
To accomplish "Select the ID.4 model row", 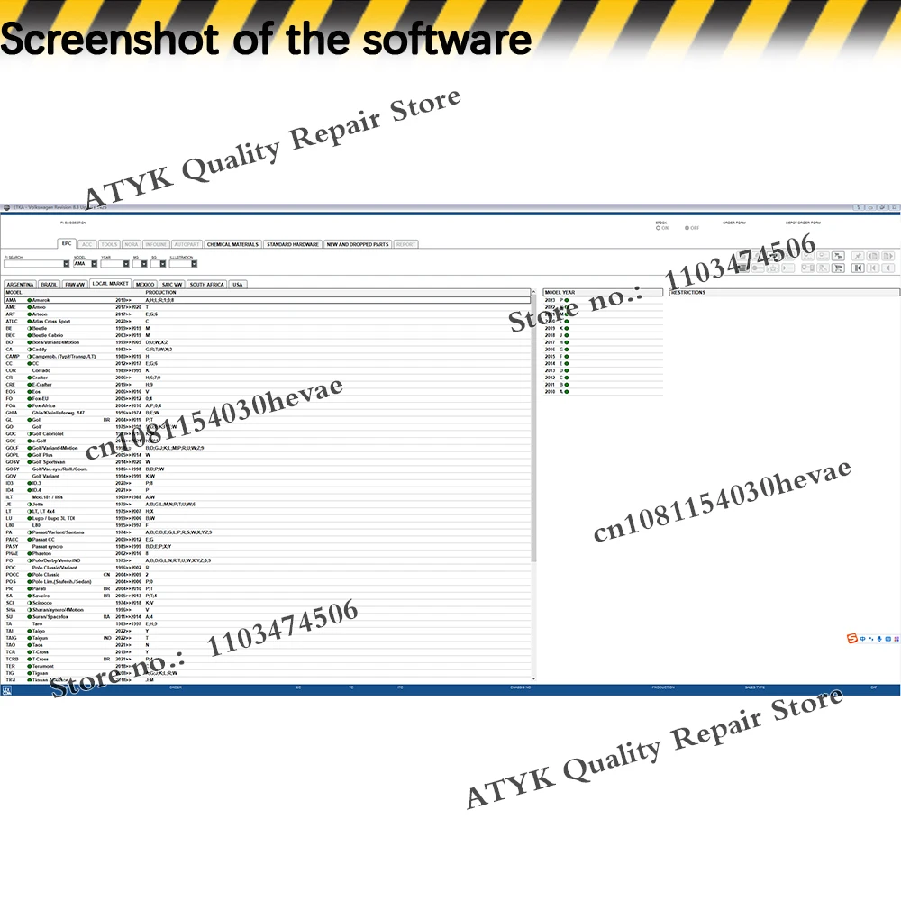I will coord(267,490).
